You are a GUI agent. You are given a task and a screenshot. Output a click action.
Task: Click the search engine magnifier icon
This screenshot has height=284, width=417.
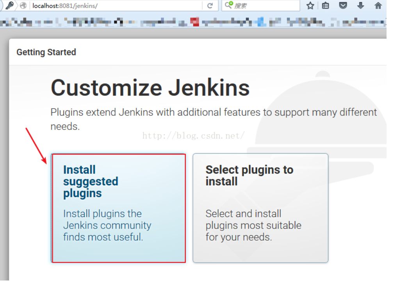pos(229,5)
